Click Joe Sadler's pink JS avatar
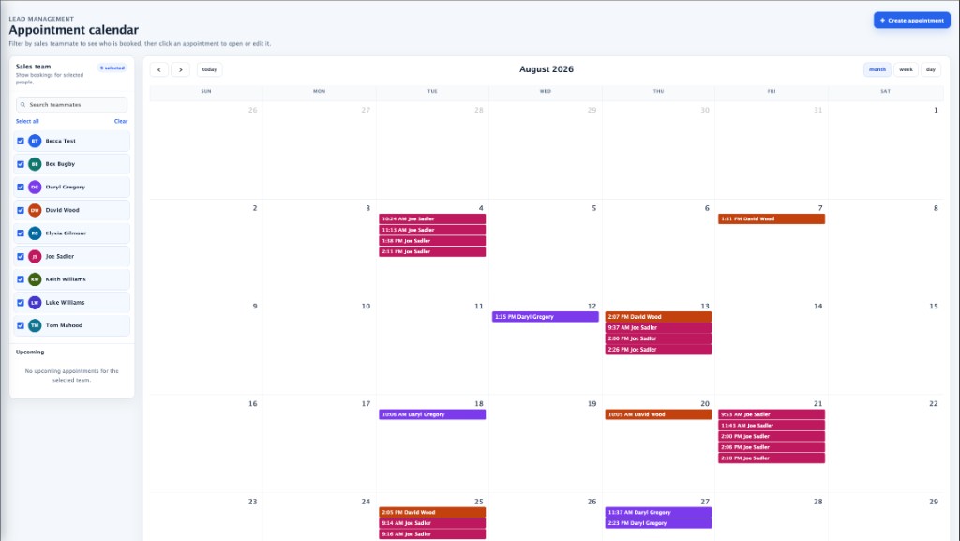The width and height of the screenshot is (960, 541). [35, 256]
